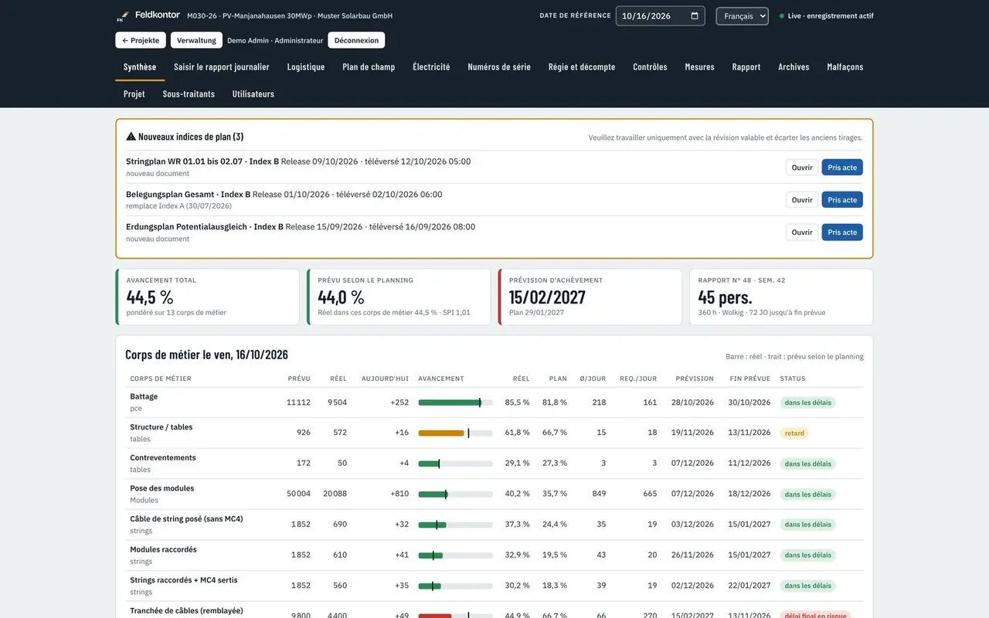This screenshot has height=618, width=989.
Task: Click the green Live status indicator dot
Action: tap(782, 15)
